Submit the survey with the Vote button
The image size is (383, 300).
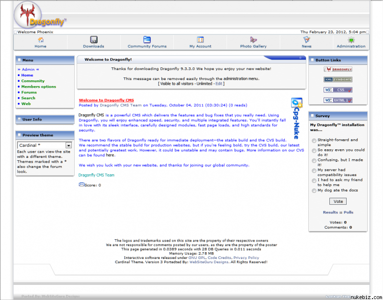[x=338, y=201]
